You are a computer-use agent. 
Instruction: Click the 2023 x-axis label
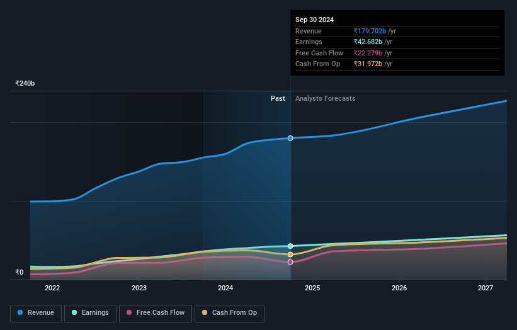click(139, 288)
